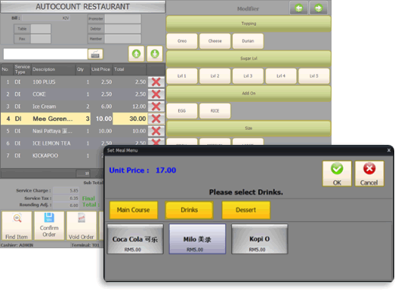398x292 pixels.
Task: Select the 100 PLUS order row
Action: click(x=74, y=82)
